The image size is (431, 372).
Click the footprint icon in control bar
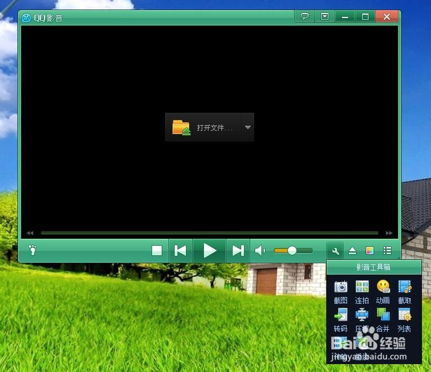click(33, 250)
